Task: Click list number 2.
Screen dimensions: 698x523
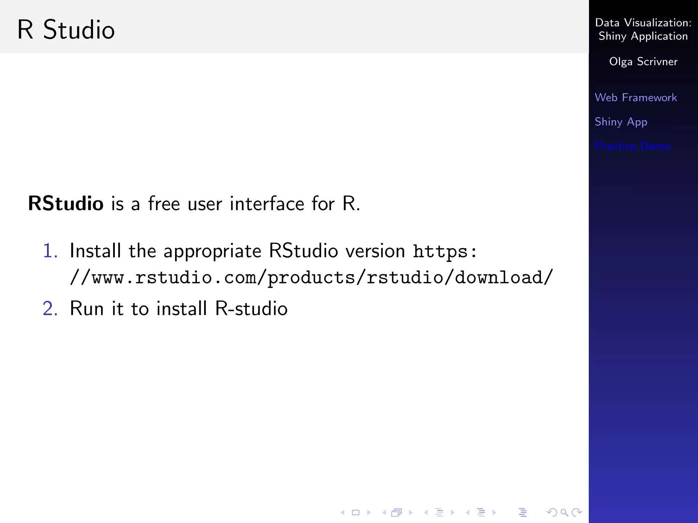Action: (x=50, y=308)
